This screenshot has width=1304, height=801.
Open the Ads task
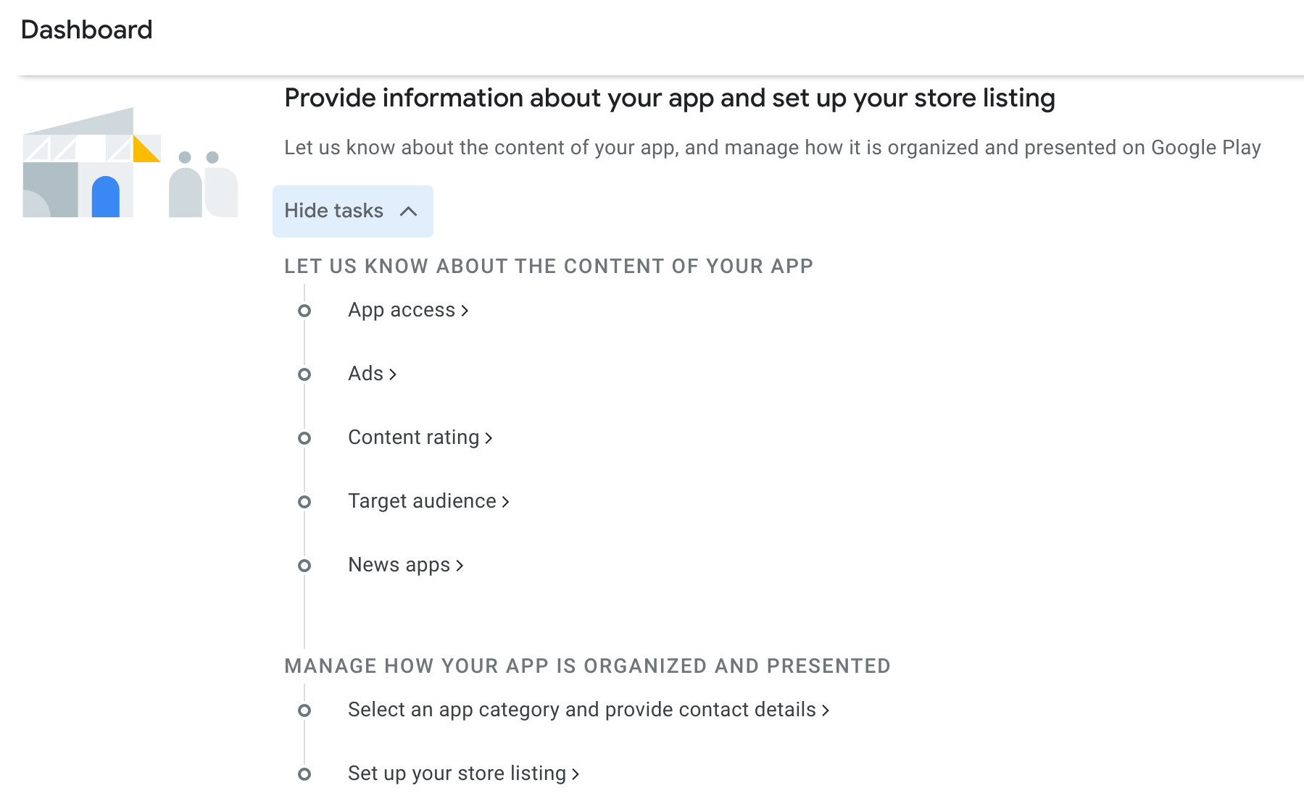click(x=372, y=374)
